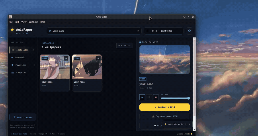The width and height of the screenshot is (258, 136).
Task: Dismiss the 'Aplicado en DP-2' toast
Action: 189,124
